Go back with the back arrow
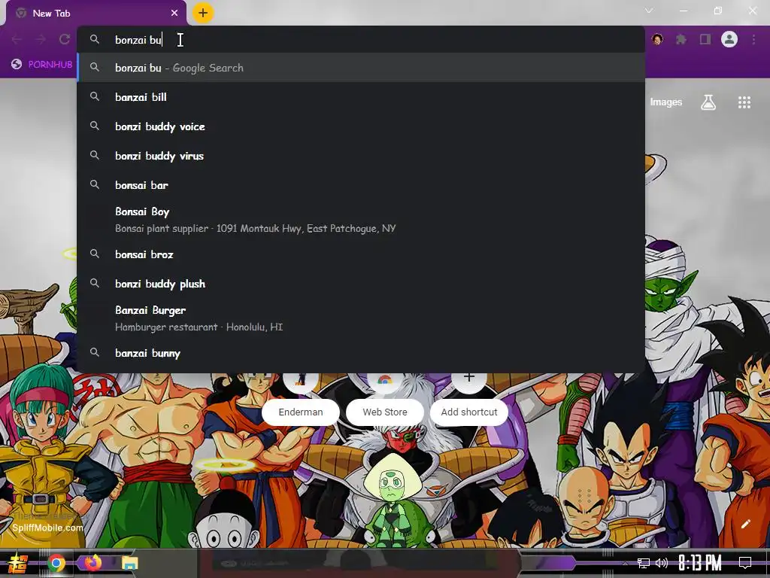Viewport: 770px width, 578px height. click(x=17, y=39)
